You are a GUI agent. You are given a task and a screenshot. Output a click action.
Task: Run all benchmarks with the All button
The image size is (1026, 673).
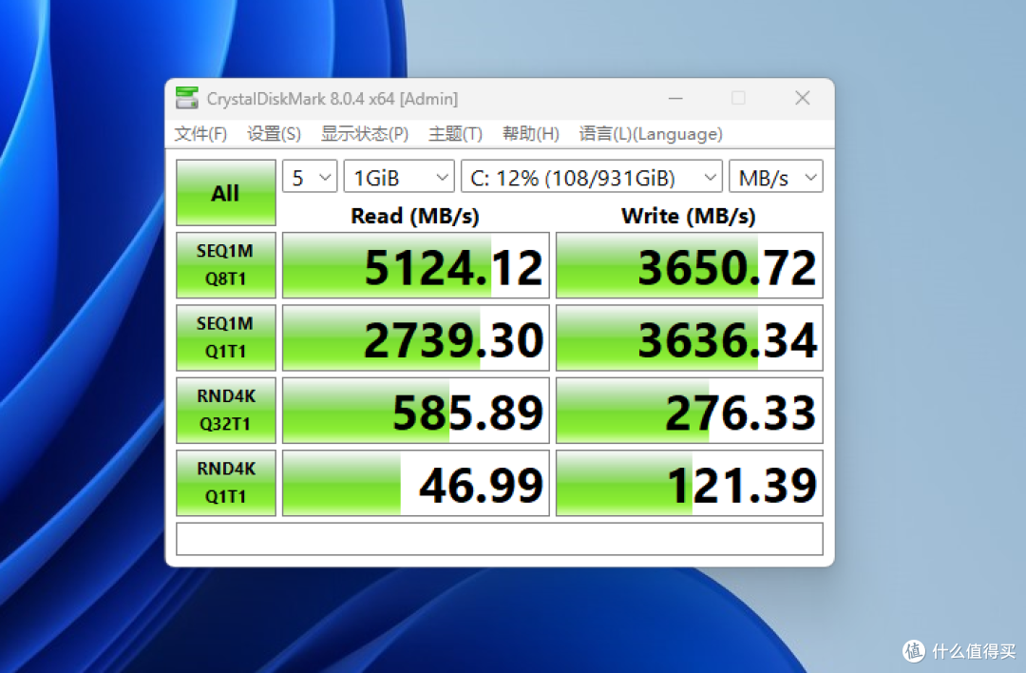click(x=226, y=192)
